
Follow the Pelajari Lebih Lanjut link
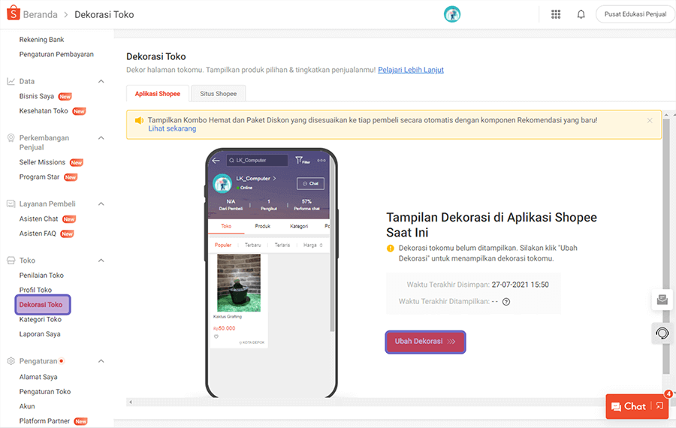click(x=410, y=70)
